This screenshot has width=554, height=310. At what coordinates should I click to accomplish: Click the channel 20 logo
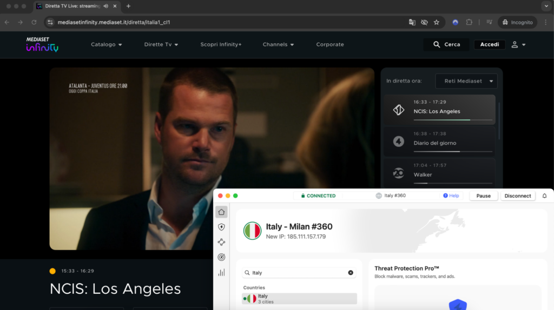coord(399,173)
